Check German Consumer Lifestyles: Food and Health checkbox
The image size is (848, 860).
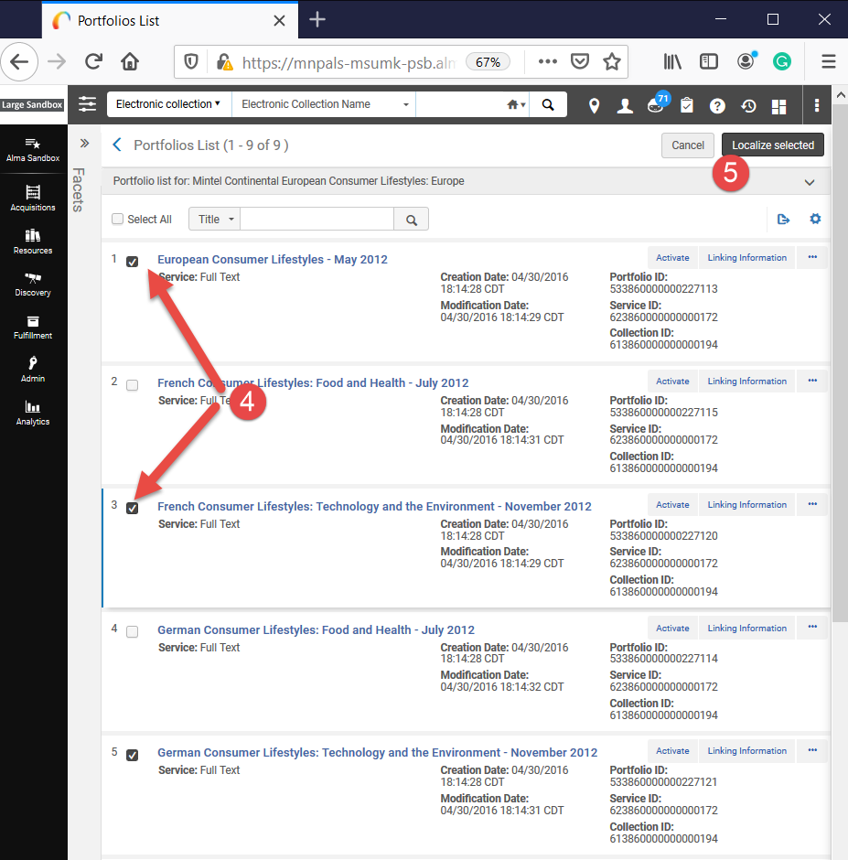point(133,632)
